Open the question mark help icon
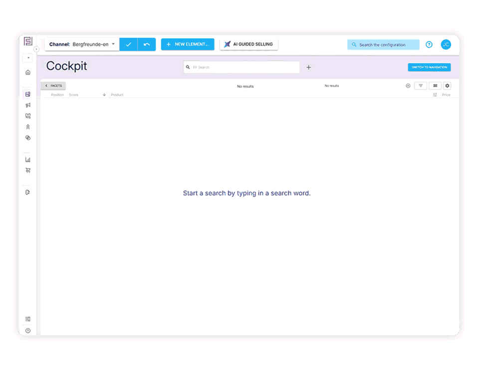 pyautogui.click(x=429, y=44)
